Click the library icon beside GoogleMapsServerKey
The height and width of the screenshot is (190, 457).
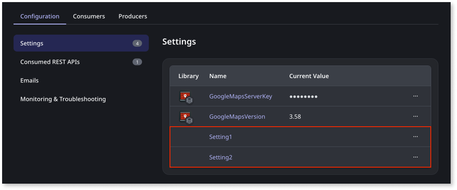click(x=186, y=97)
